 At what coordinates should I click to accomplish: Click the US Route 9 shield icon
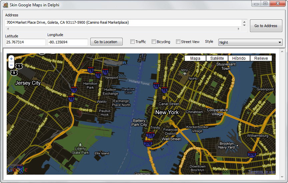tap(13, 72)
